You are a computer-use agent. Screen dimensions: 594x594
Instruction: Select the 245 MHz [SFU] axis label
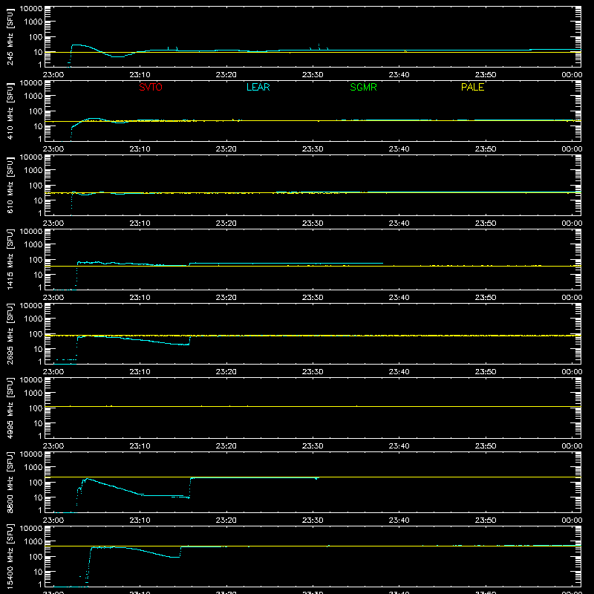click(x=10, y=37)
